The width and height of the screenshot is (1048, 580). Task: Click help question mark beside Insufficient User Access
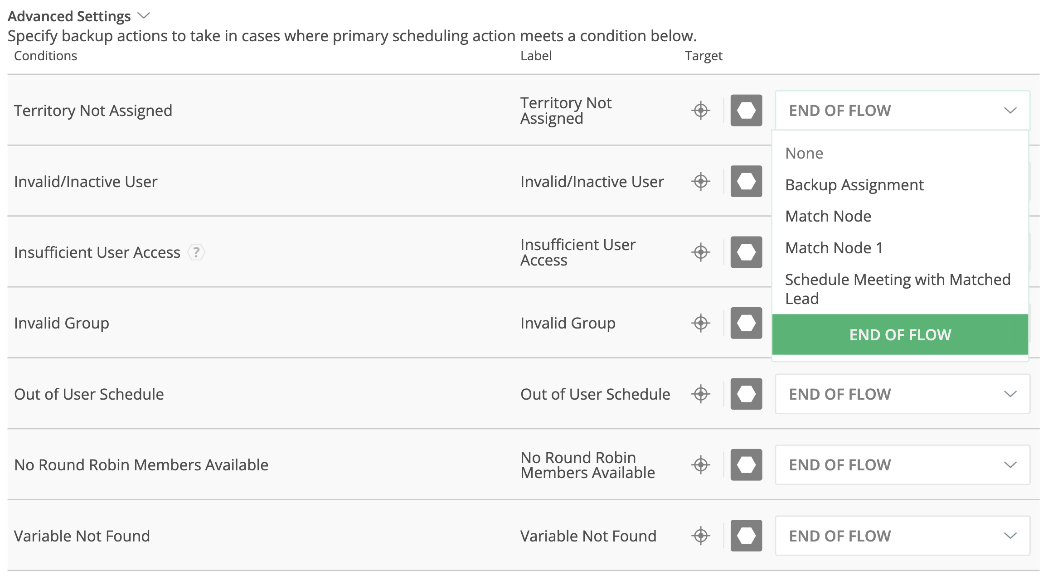pyautogui.click(x=196, y=252)
